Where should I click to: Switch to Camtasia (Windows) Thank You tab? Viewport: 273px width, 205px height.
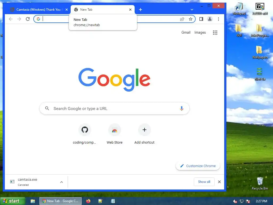(39, 10)
